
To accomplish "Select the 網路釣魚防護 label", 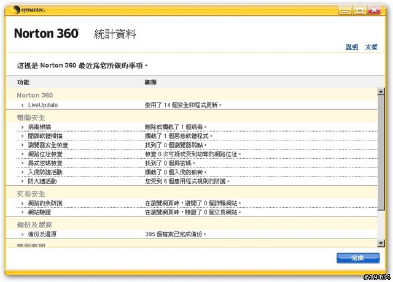I will pos(45,203).
